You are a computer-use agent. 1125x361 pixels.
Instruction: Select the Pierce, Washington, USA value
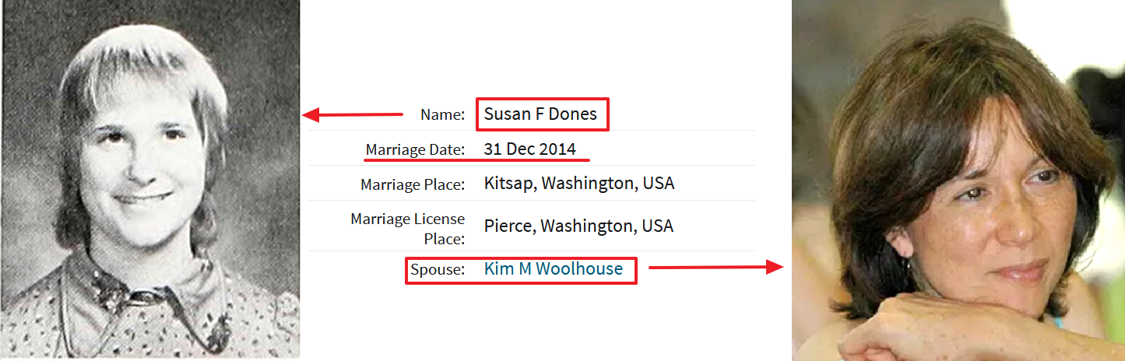pyautogui.click(x=578, y=226)
